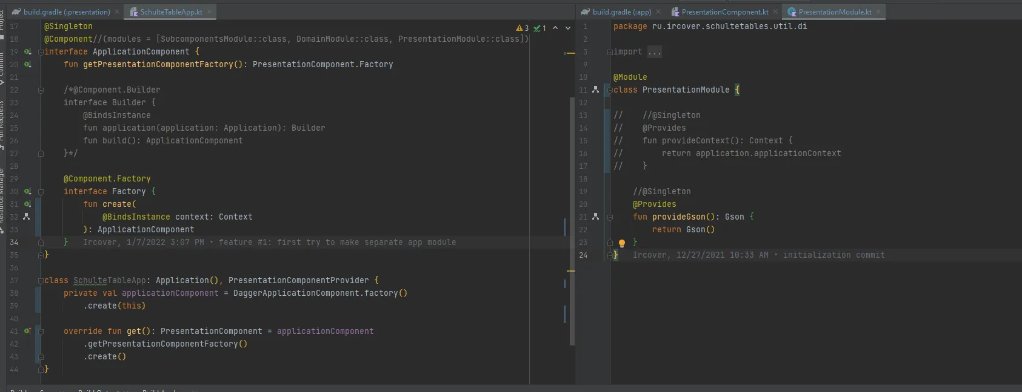Collapse the SchulteTableApp class code block

(41, 281)
